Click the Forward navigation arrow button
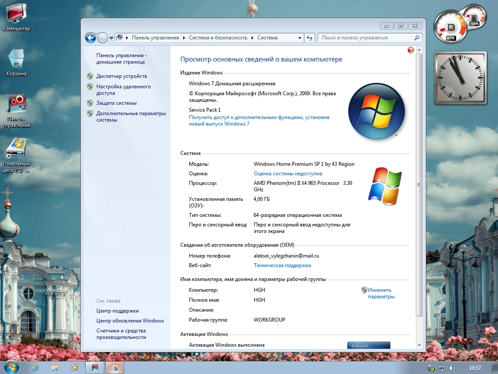Screen dimensions: 498x374 [x=102, y=38]
